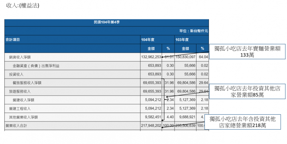Select 5,127,369 in the 營建工程收入 row

pyautogui.click(x=187, y=108)
